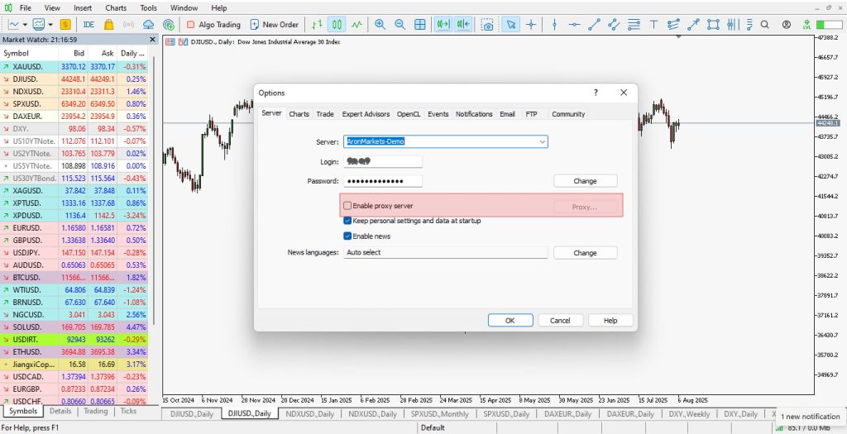This screenshot has height=434, width=847.
Task: Draw a trendline with the line tool
Action: pos(594,24)
